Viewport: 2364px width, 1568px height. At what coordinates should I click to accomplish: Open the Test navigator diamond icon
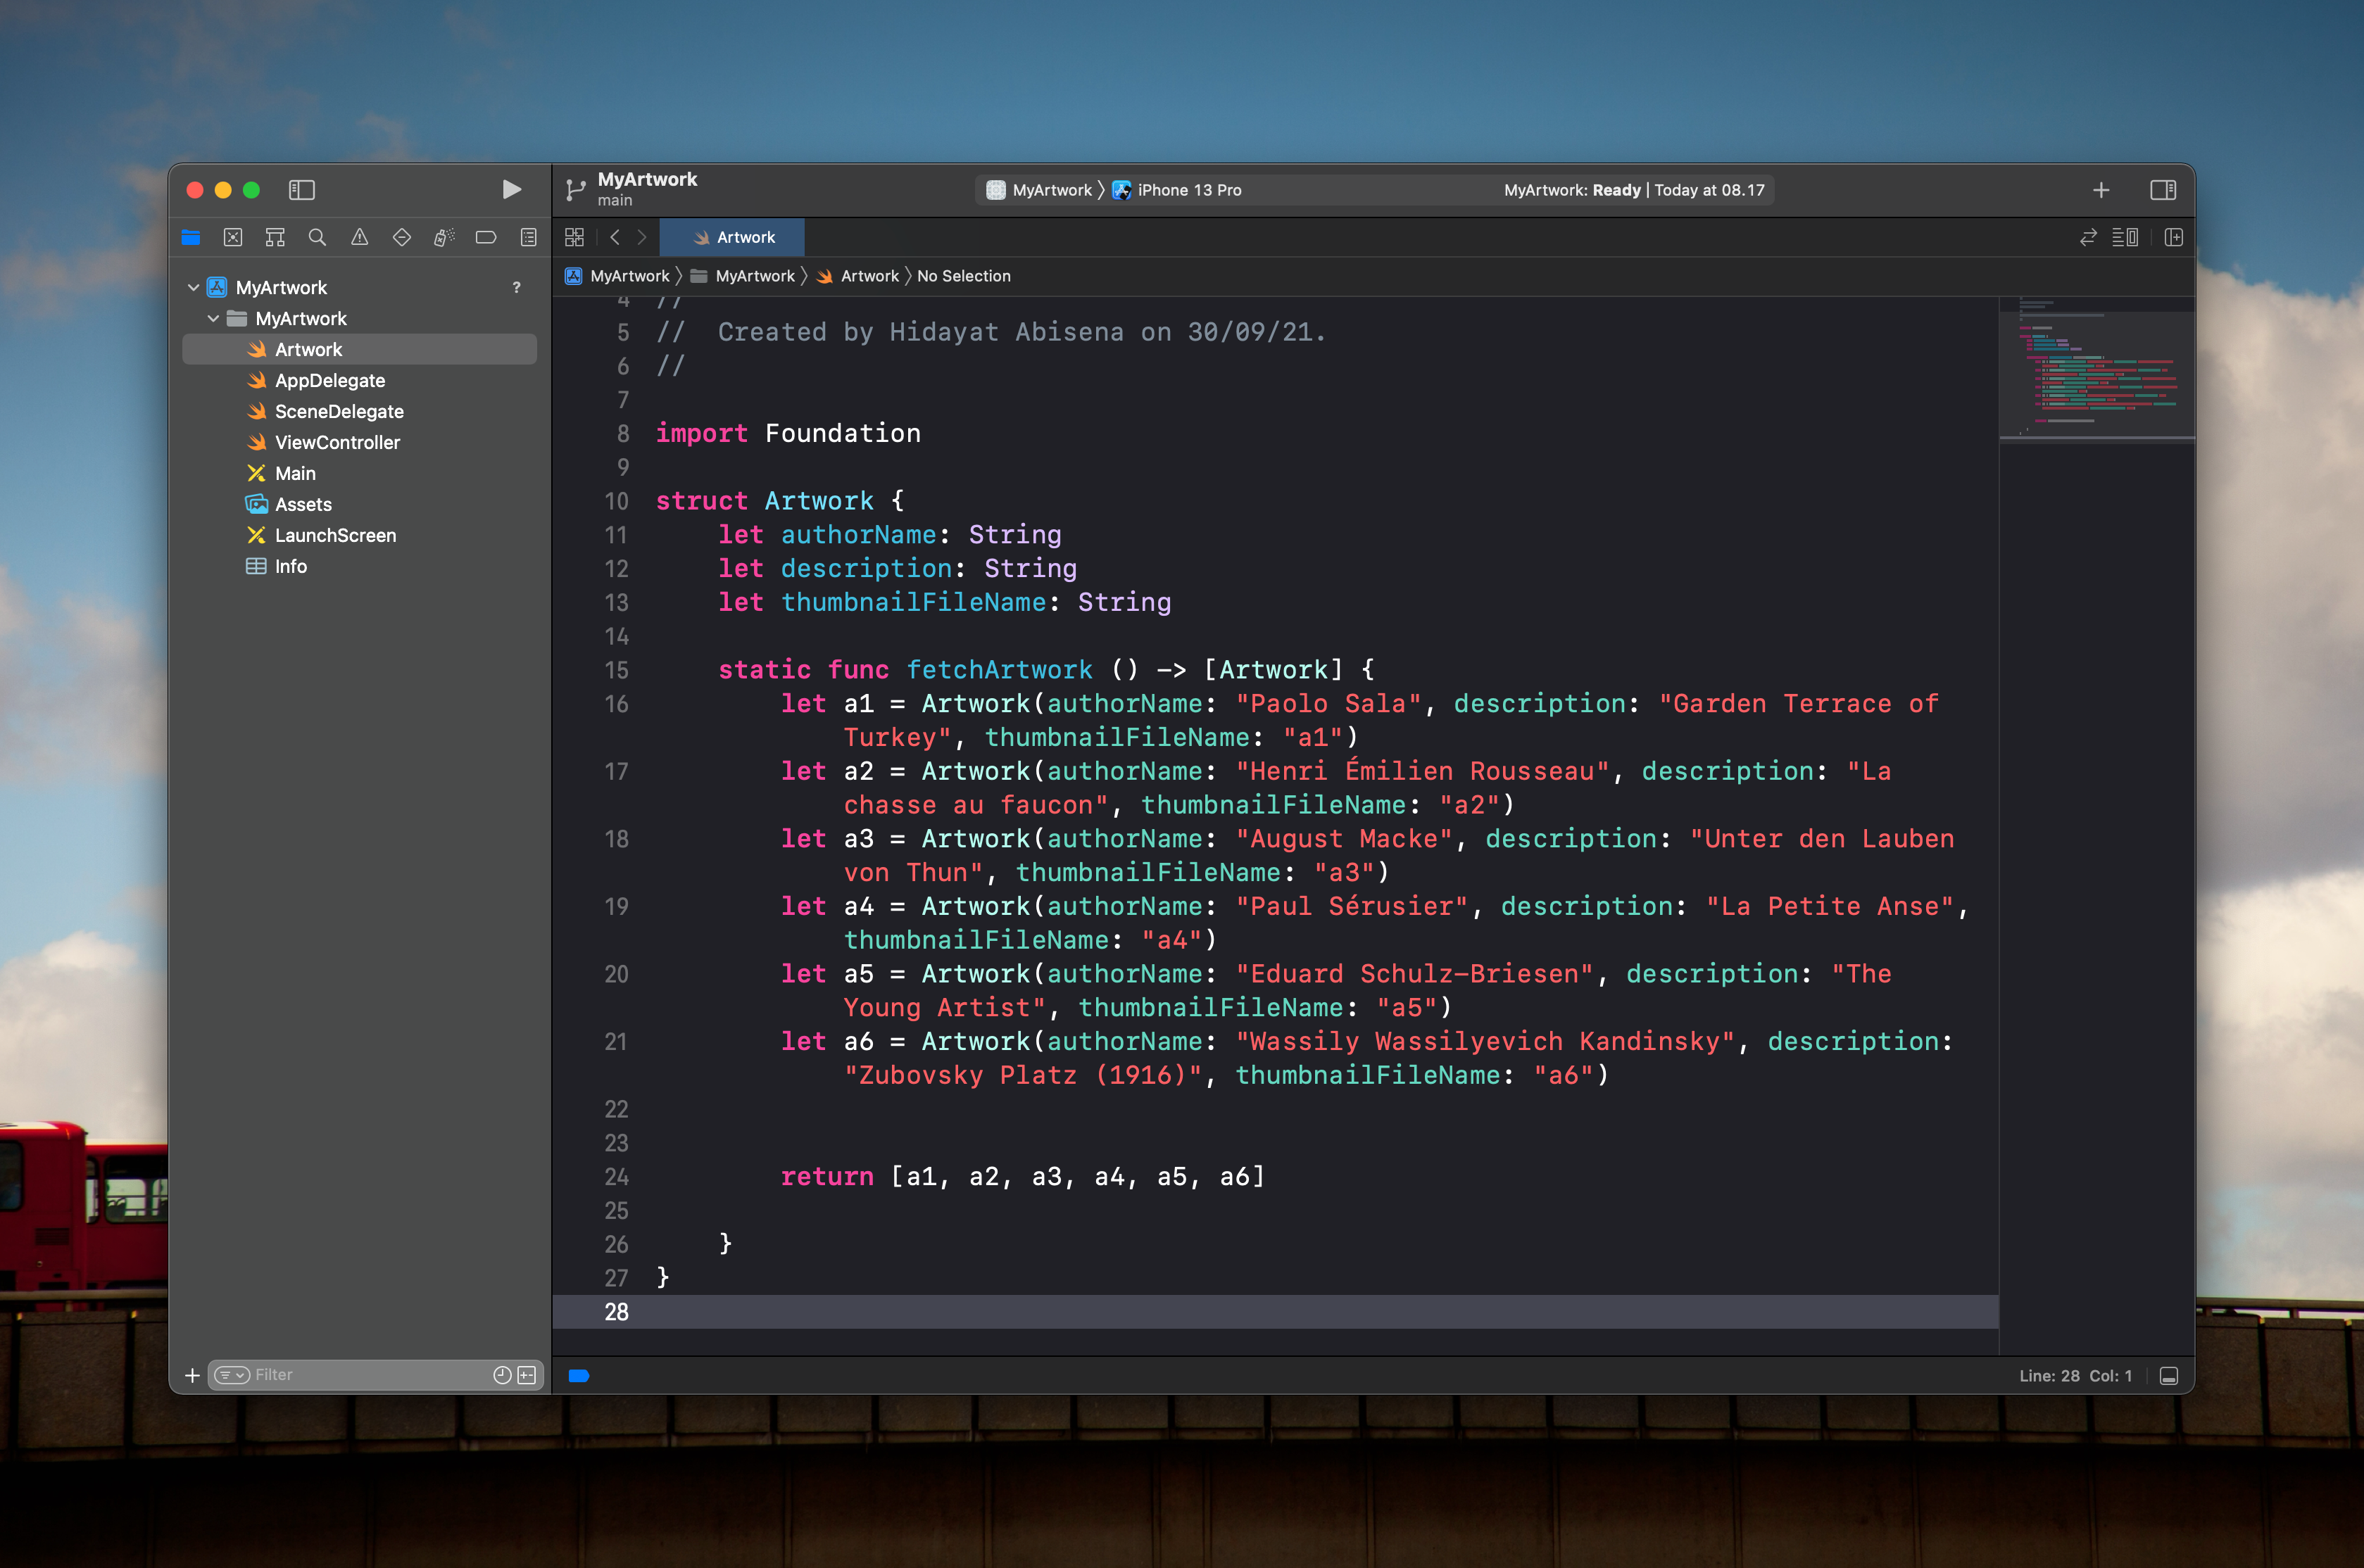tap(401, 237)
